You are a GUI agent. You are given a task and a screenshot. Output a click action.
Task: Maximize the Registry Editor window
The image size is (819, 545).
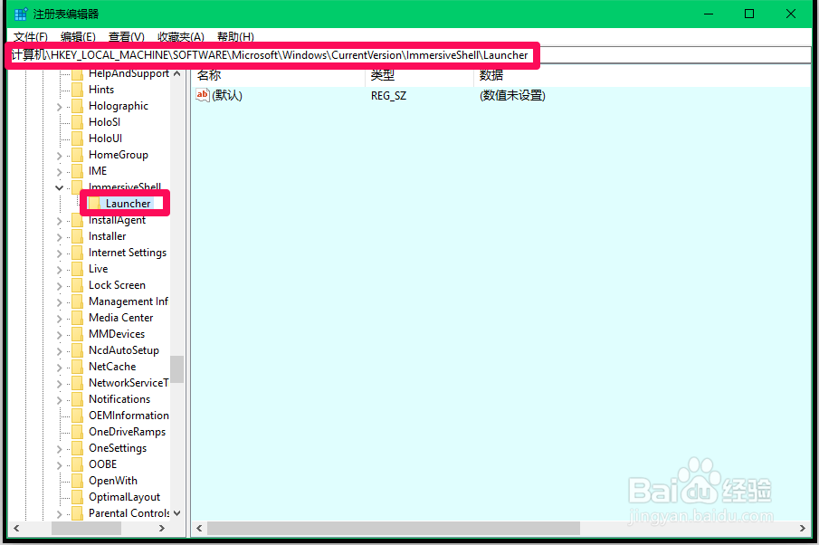tap(749, 14)
